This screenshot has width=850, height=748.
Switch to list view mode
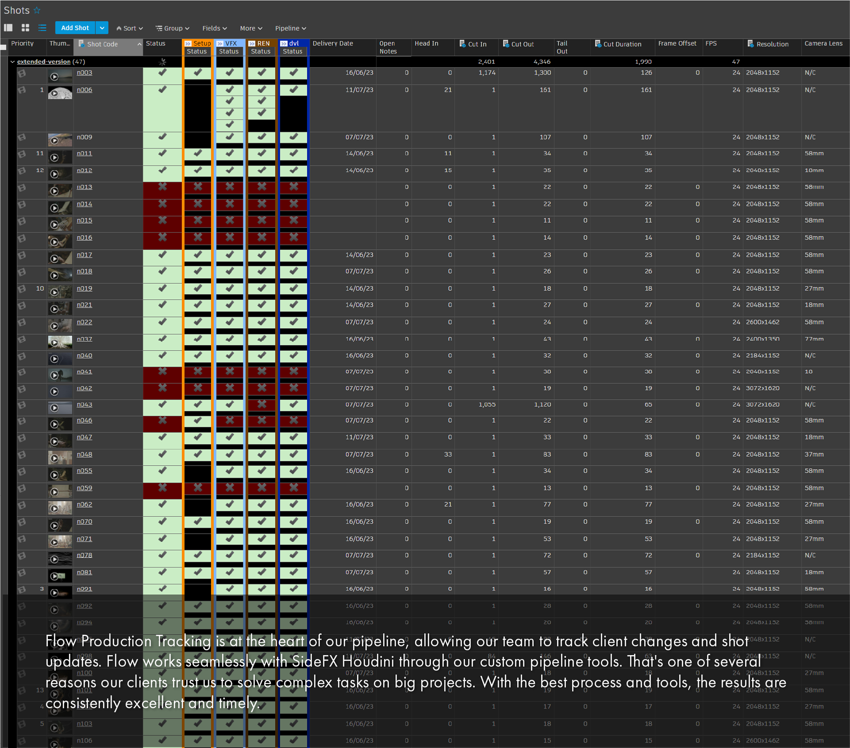pos(42,28)
